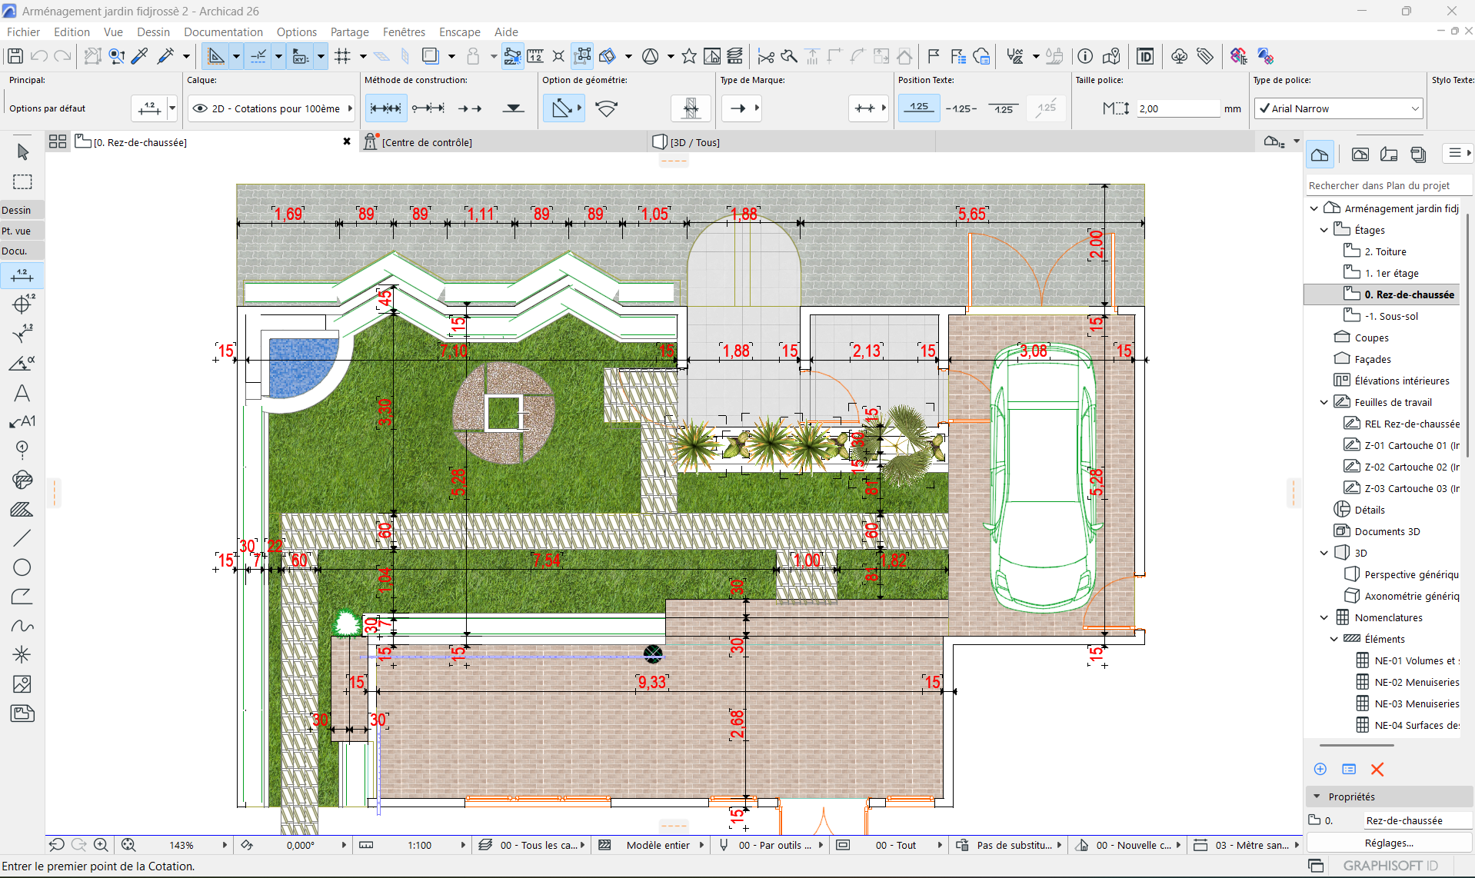Click the Save icon in toolbar

click(x=15, y=56)
